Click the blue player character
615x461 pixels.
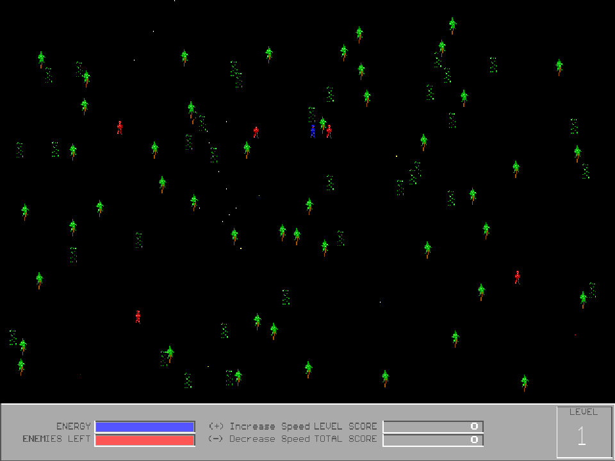tap(313, 131)
